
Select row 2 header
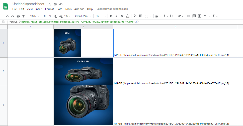[3, 71]
